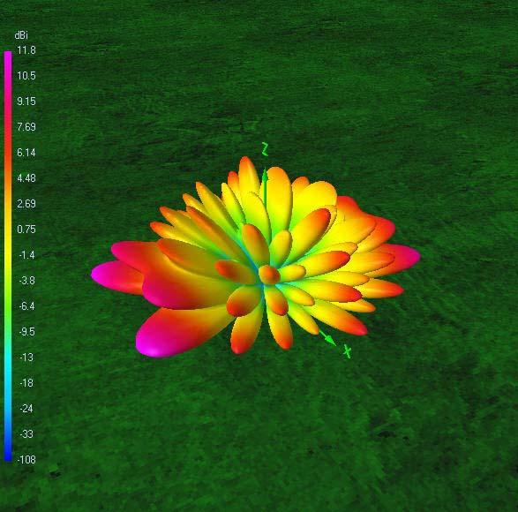518x512 pixels.
Task: Click the green X axis label
Action: click(347, 351)
